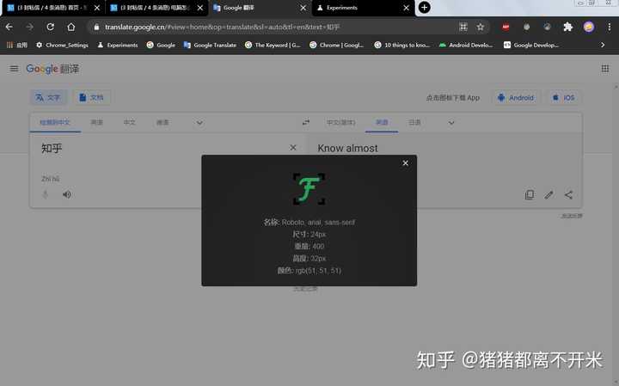Image resolution: width=619 pixels, height=386 pixels.
Task: Open the Google Translate hamburger menu
Action: coord(14,69)
